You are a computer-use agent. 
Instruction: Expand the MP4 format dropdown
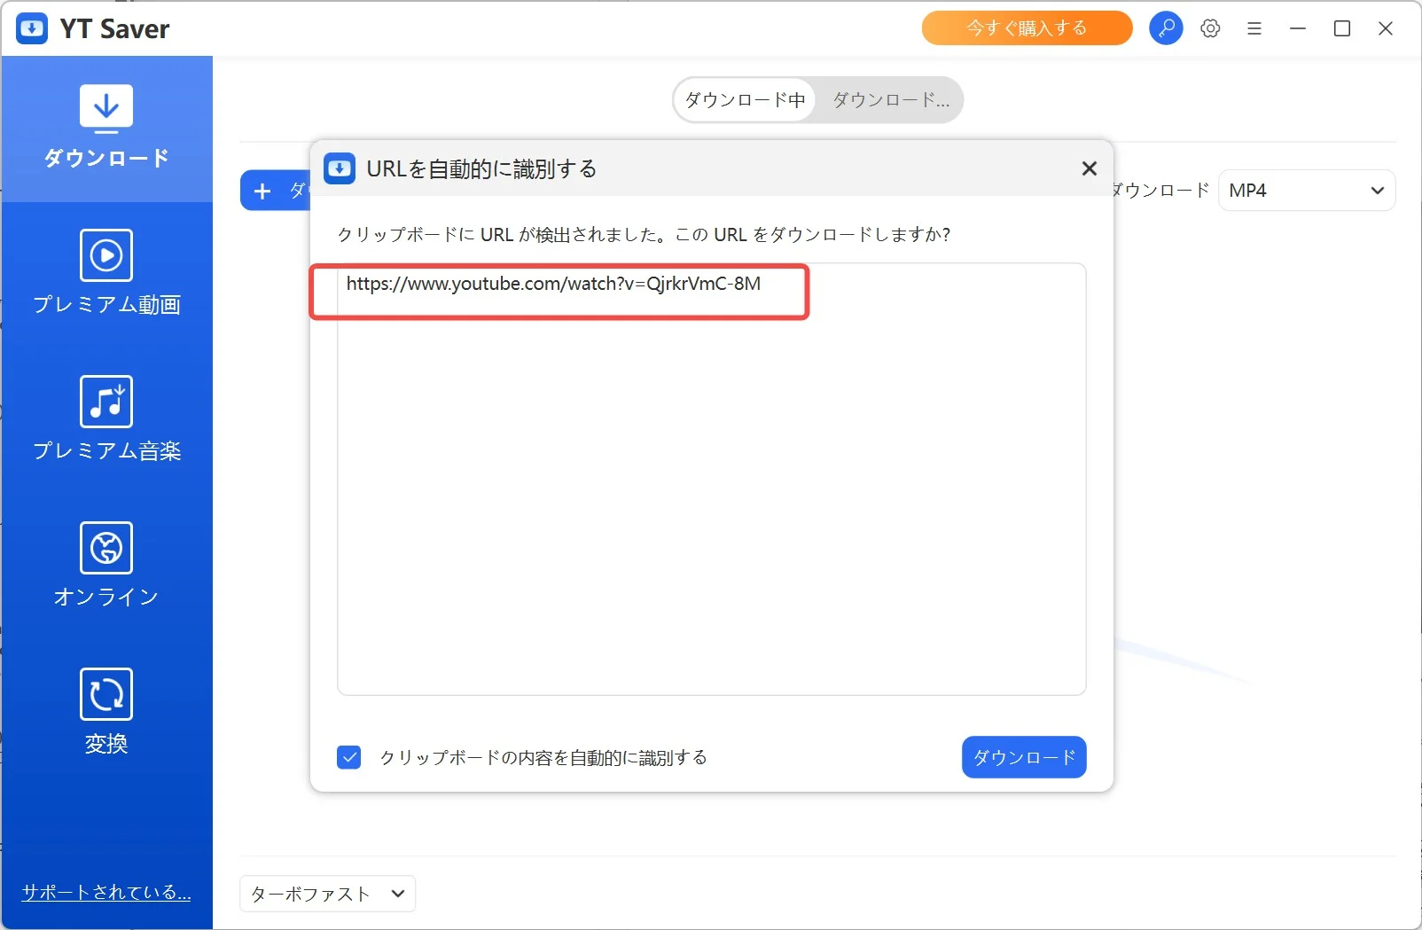tap(1307, 191)
